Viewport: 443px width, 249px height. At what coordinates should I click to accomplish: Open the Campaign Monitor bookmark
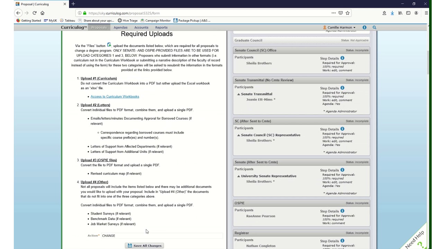pyautogui.click(x=155, y=20)
